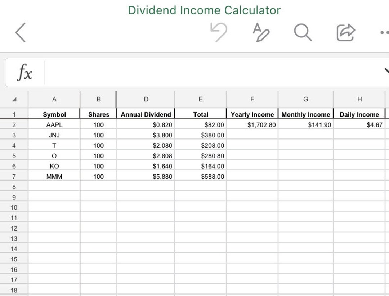Select column header D
389x296 pixels.
(x=146, y=99)
